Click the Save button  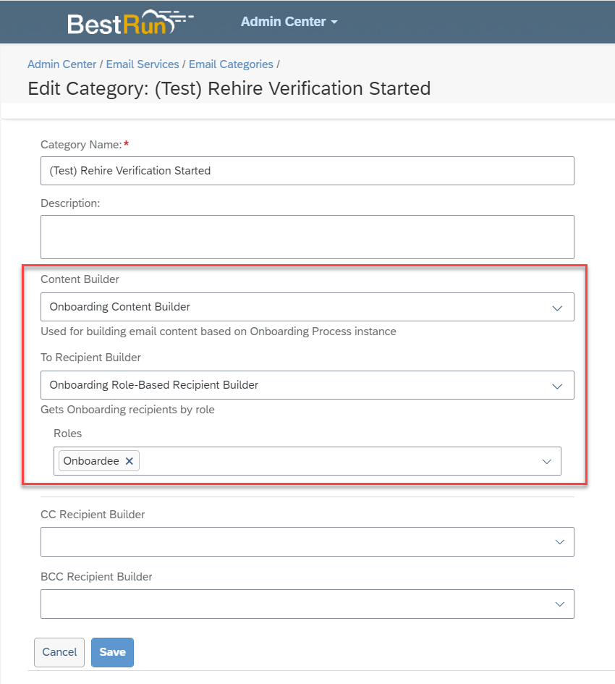pyautogui.click(x=113, y=652)
